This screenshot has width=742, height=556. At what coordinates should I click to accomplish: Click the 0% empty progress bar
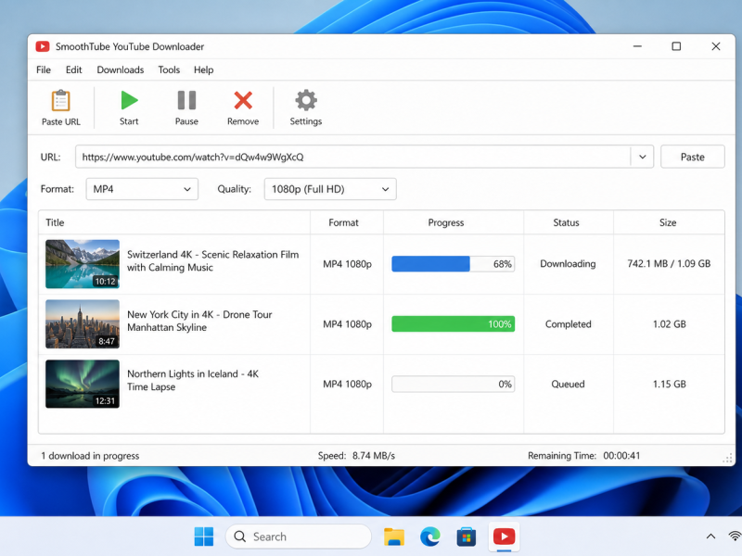[x=453, y=384]
